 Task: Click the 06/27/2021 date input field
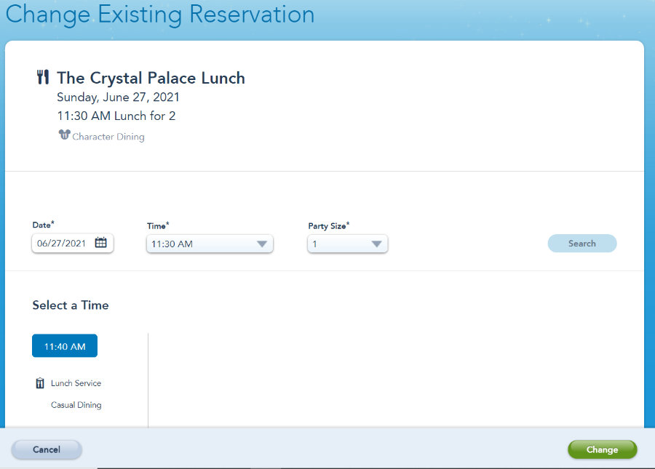pos(62,244)
